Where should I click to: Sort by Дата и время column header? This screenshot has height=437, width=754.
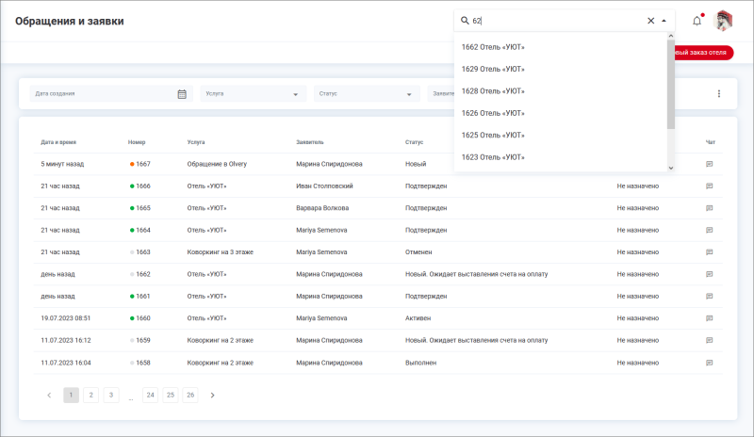tap(58, 142)
